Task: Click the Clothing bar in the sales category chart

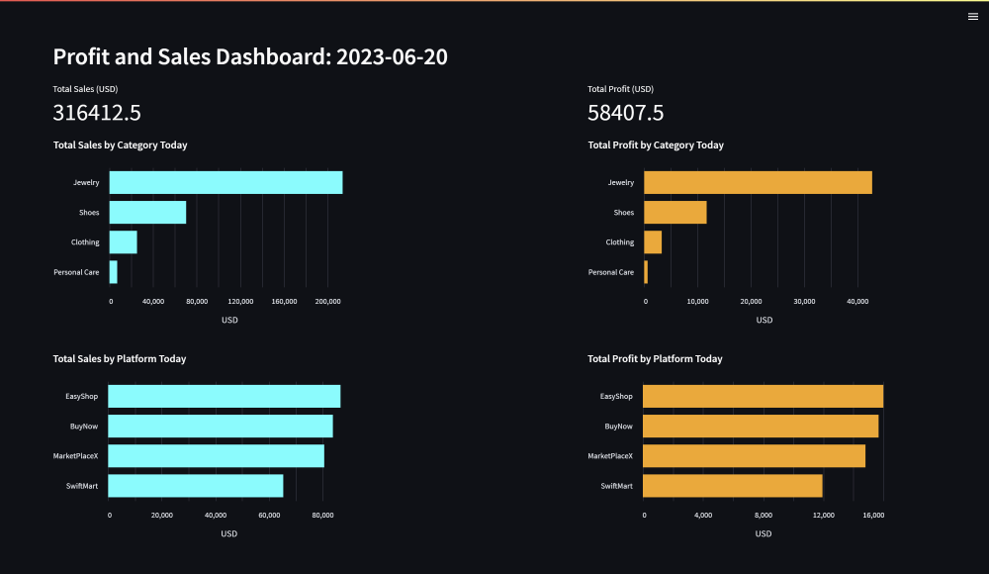Action: [x=123, y=242]
